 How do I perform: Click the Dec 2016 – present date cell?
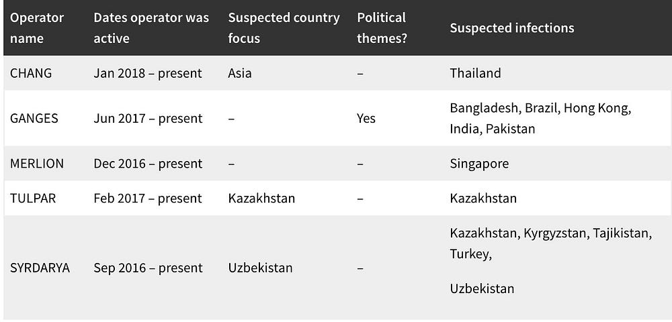coord(148,164)
